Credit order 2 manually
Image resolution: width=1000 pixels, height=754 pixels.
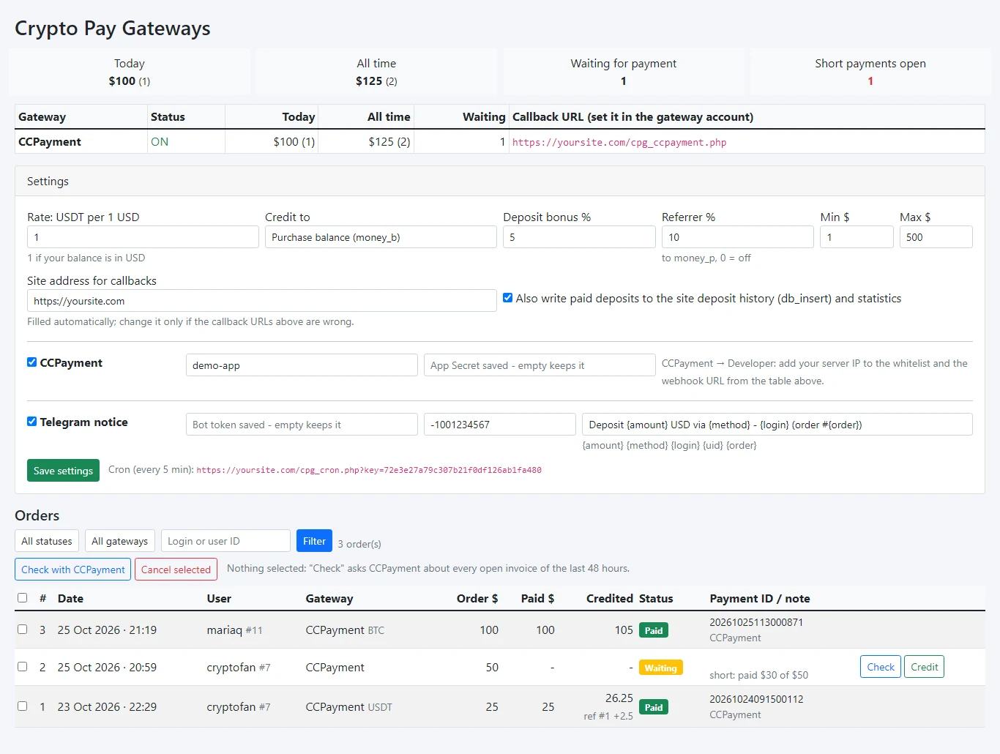point(925,667)
